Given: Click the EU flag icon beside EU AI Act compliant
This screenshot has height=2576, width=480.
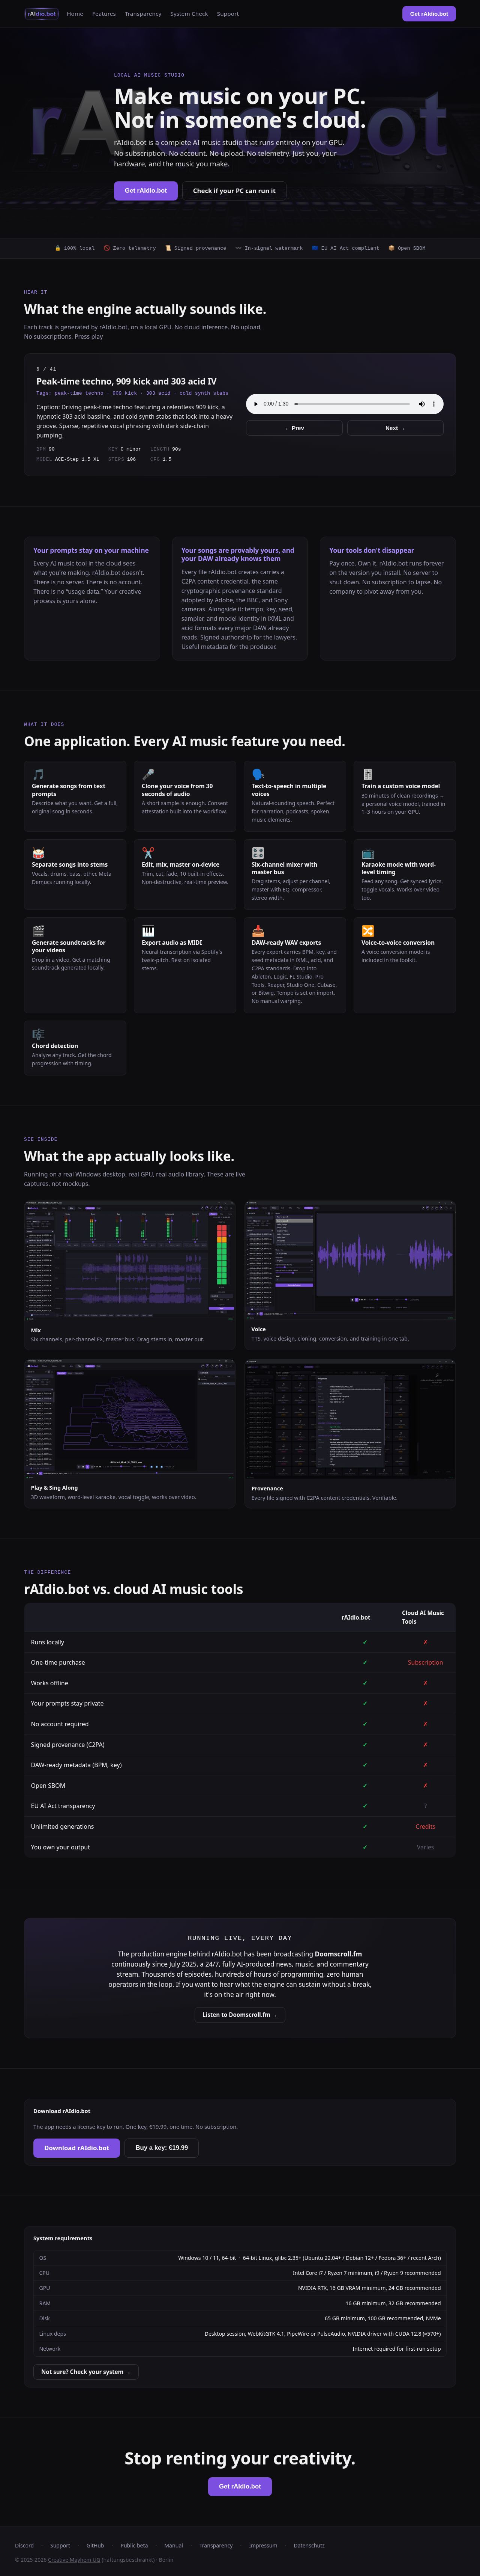Looking at the screenshot, I should coord(315,248).
